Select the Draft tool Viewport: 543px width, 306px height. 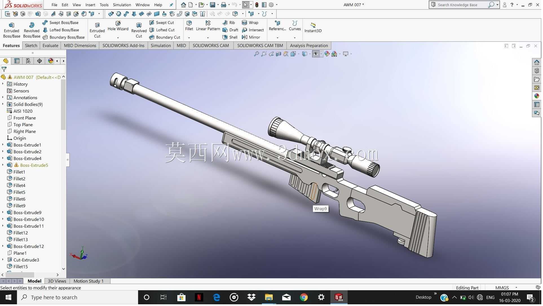click(230, 30)
